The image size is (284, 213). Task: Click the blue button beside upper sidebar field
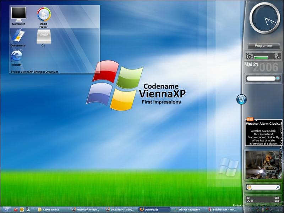pyautogui.click(x=278, y=78)
